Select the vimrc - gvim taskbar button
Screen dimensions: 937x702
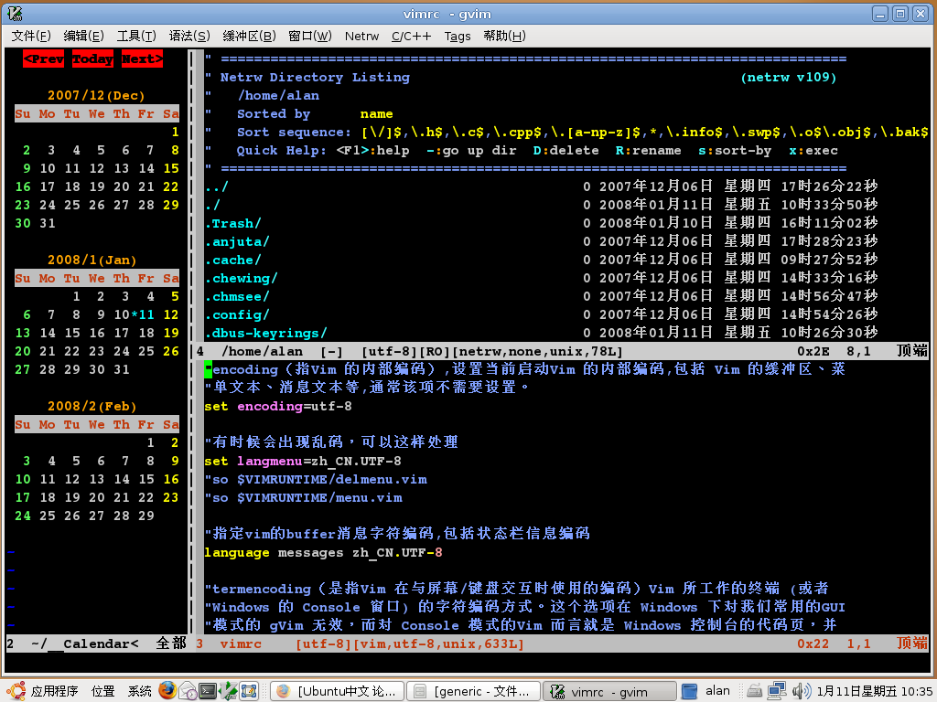(609, 691)
